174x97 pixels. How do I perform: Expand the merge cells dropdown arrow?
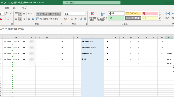point(60,19)
